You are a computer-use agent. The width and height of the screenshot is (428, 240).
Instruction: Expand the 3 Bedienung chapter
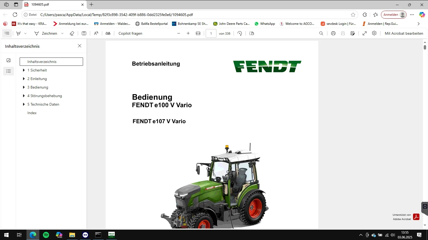24,87
